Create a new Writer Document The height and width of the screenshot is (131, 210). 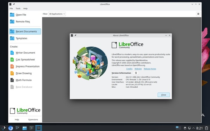pos(23,53)
